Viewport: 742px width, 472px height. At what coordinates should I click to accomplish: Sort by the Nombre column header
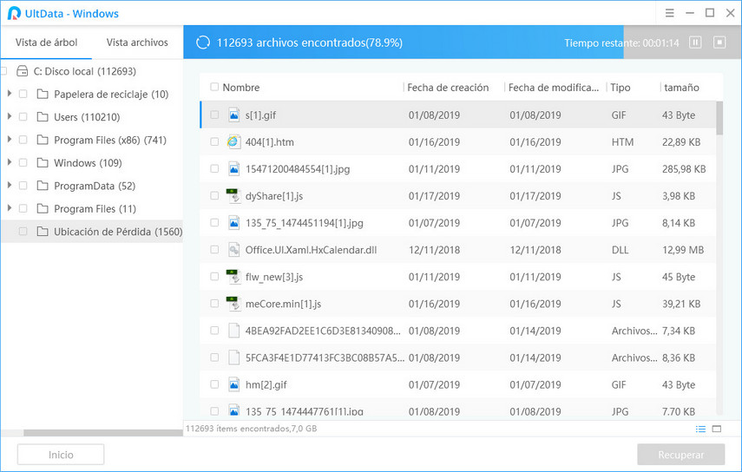(241, 88)
